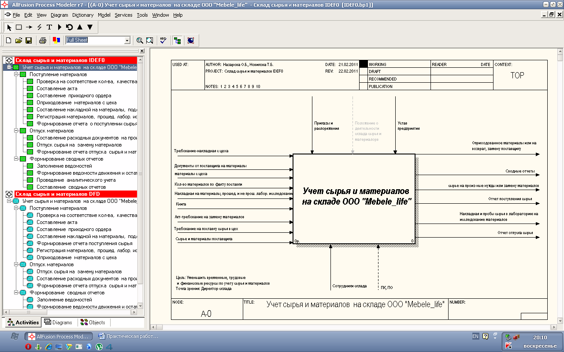Print the diagram with the printer icon
This screenshot has height=352, width=564.
tap(43, 40)
